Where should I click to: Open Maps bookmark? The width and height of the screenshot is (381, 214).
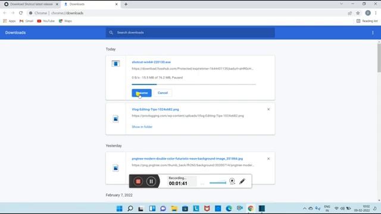pos(65,21)
